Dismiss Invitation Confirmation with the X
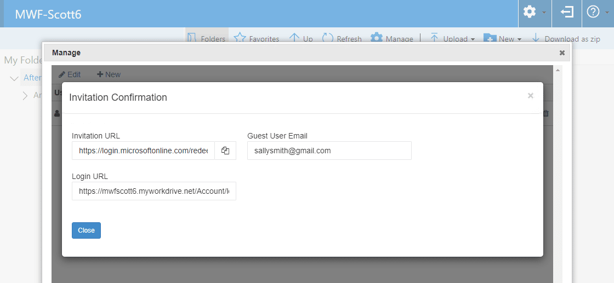 [530, 96]
